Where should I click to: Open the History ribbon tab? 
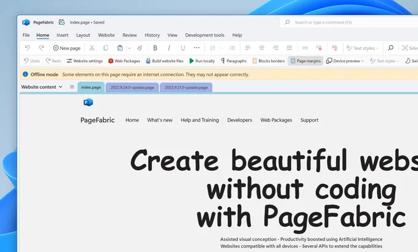click(x=152, y=35)
